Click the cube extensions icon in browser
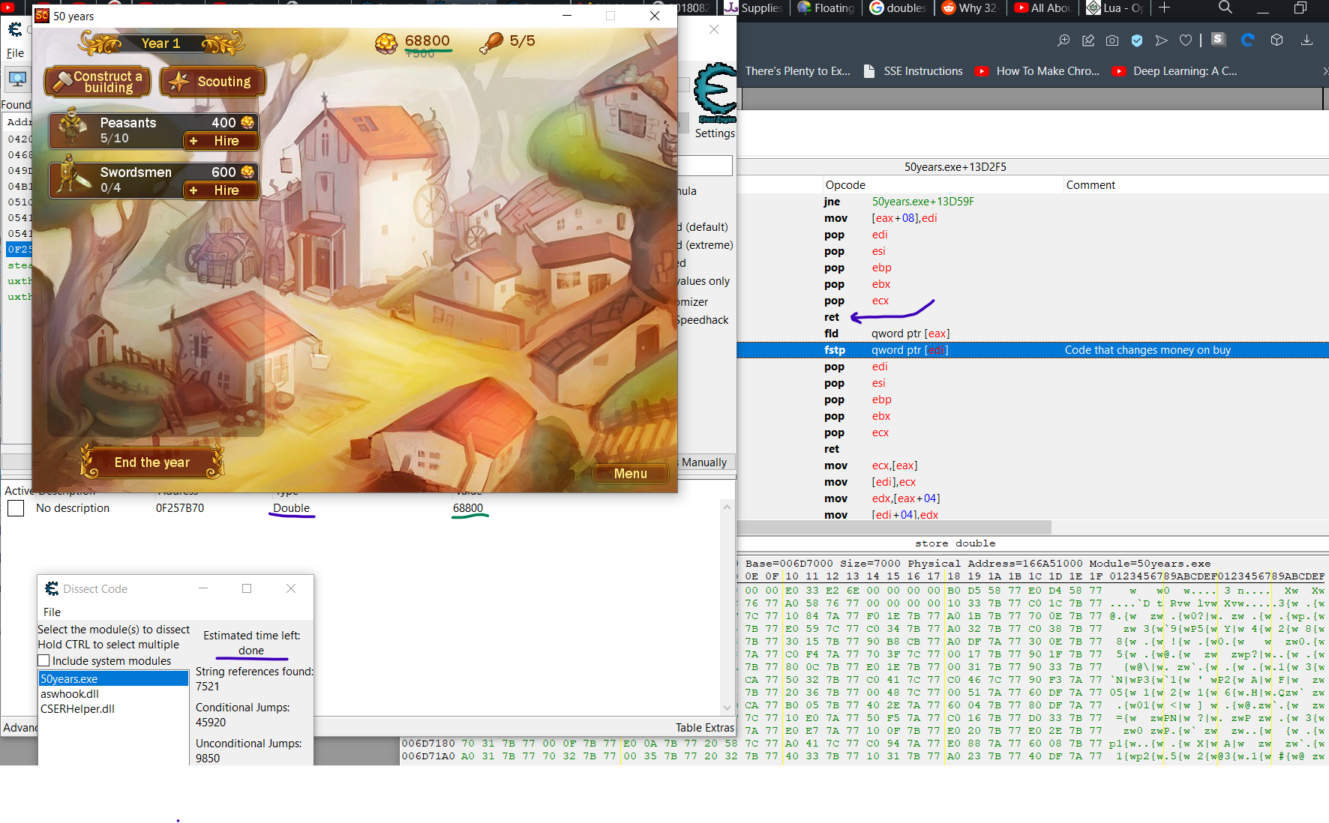Viewport: 1329px width, 823px height. tap(1277, 40)
